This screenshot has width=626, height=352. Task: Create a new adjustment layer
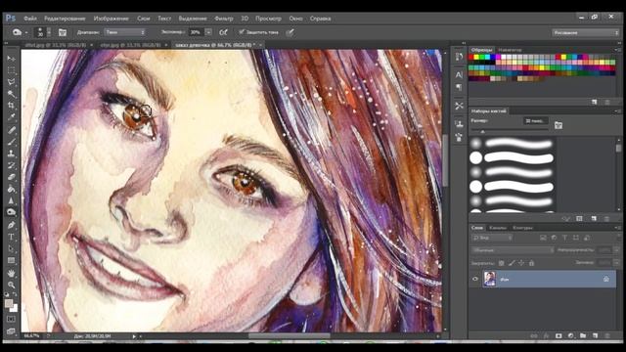(571, 336)
